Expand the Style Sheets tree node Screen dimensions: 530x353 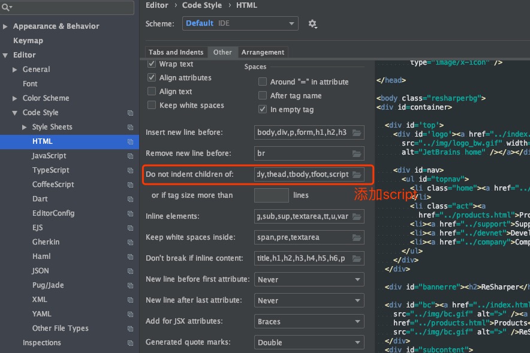25,127
